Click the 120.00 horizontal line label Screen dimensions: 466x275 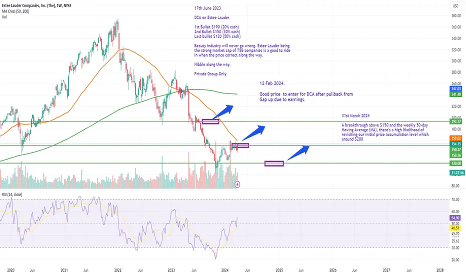coord(456,163)
